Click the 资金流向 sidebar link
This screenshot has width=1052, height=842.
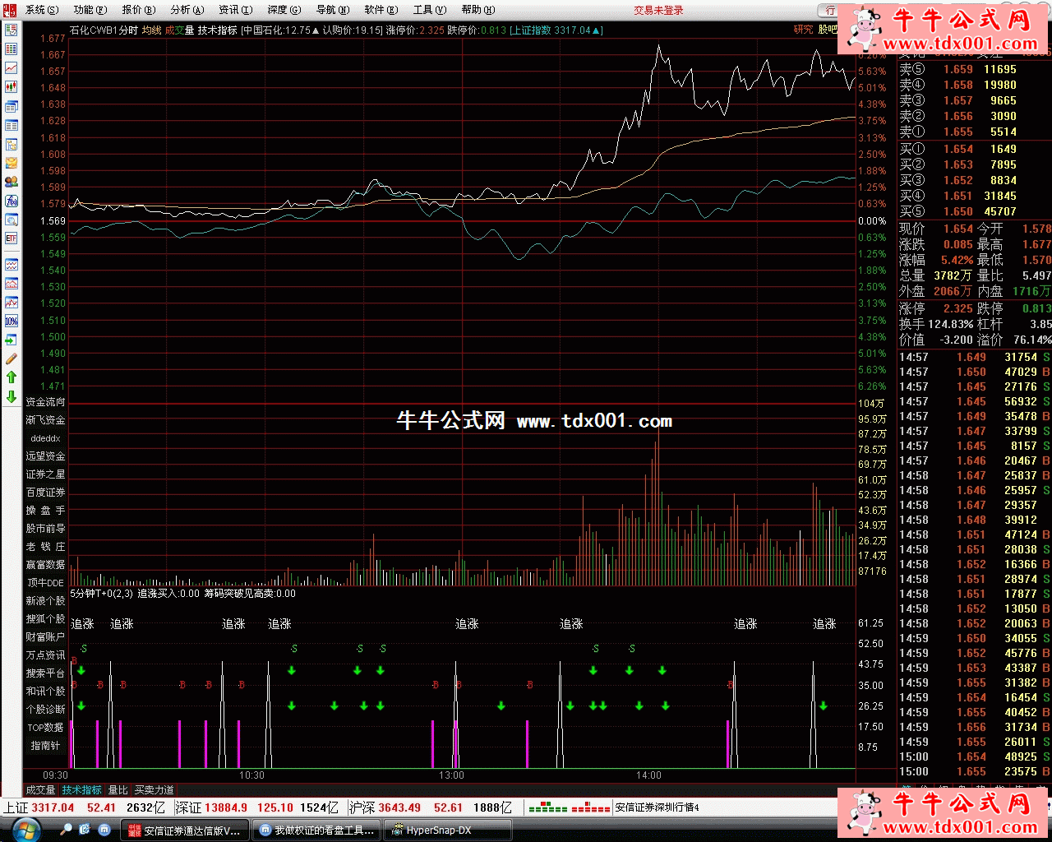click(45, 402)
